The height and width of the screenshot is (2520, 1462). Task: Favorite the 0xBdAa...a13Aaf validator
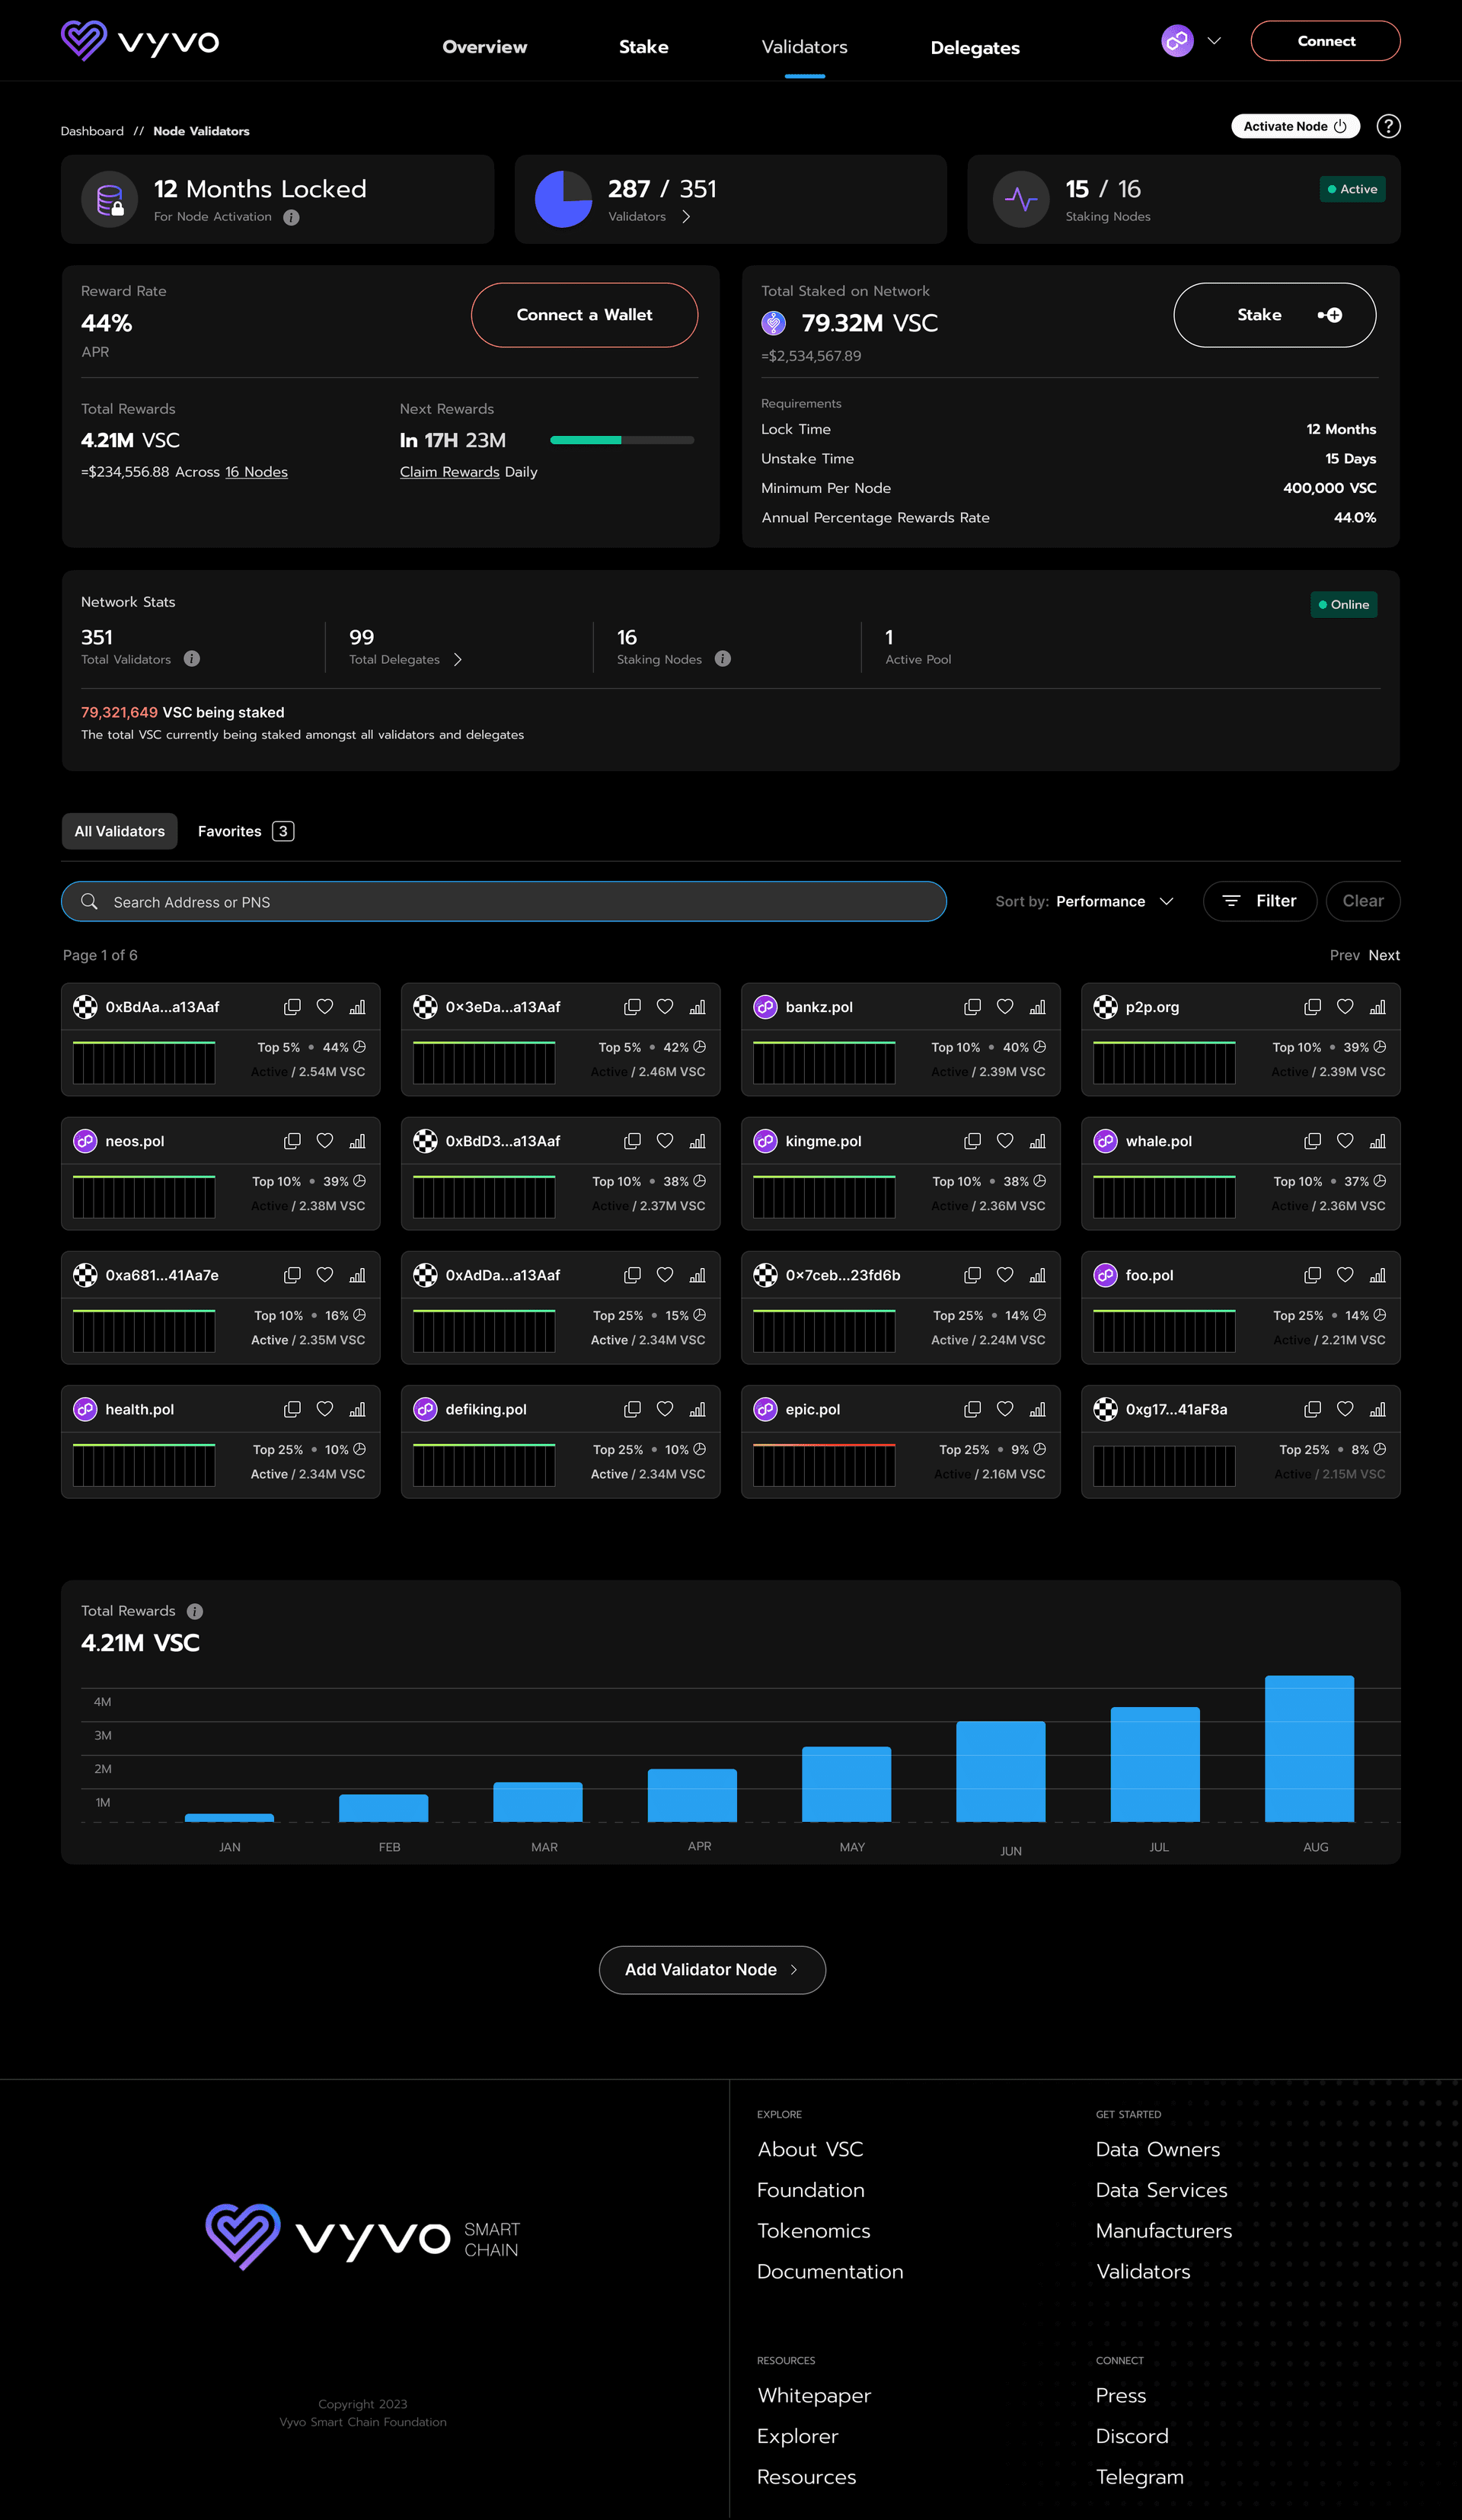[325, 1007]
